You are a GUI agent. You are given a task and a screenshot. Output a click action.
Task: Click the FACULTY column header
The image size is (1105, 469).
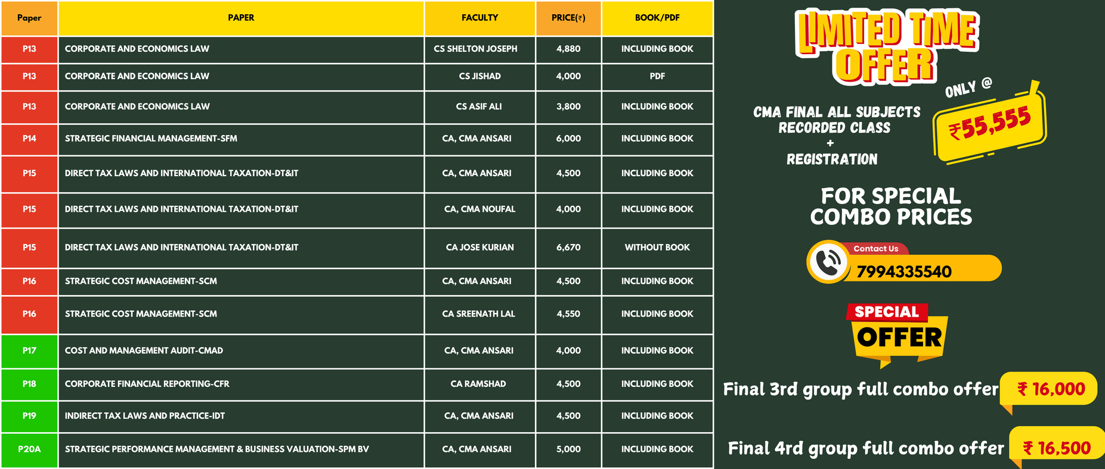479,18
